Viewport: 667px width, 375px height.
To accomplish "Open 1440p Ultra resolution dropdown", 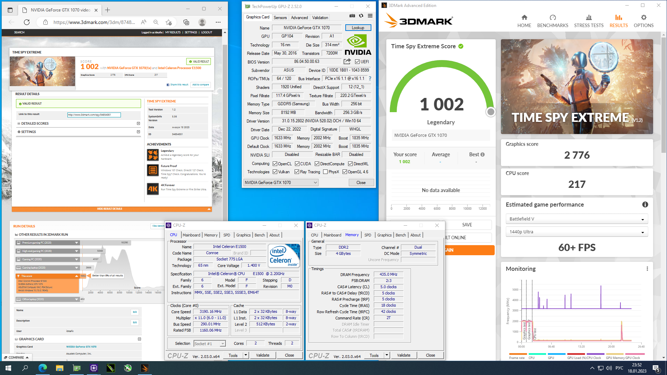I will pyautogui.click(x=577, y=232).
